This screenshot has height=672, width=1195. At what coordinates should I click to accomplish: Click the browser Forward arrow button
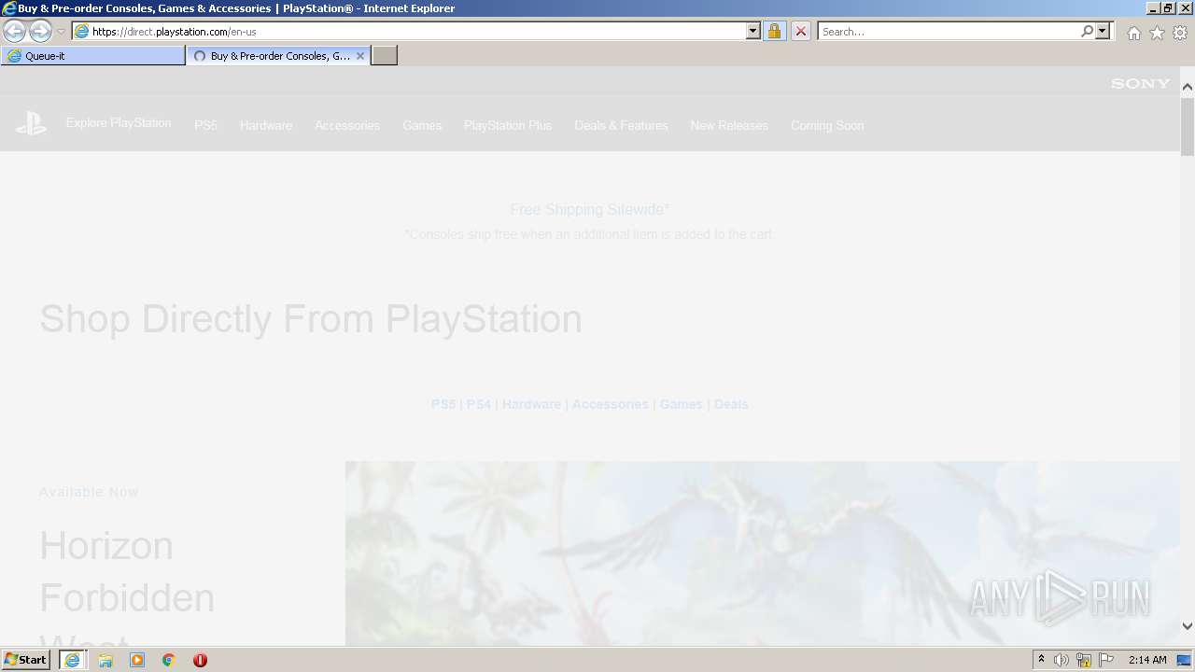40,31
